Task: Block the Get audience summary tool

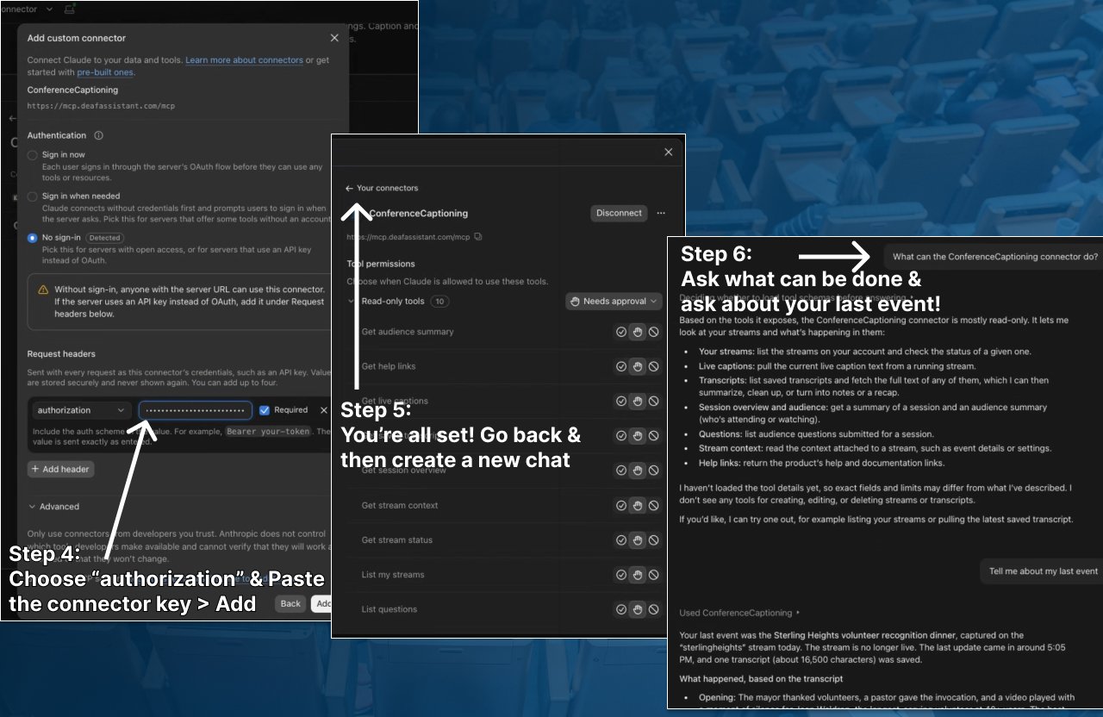Action: (654, 332)
